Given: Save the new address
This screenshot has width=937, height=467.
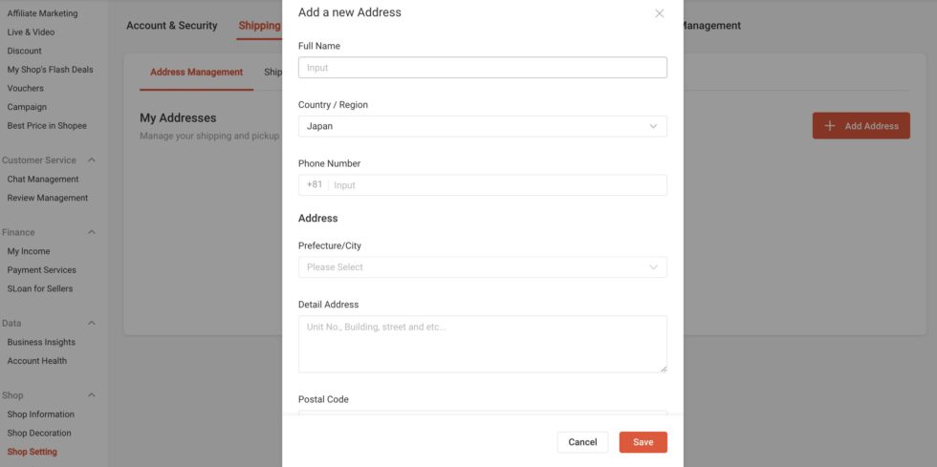Looking at the screenshot, I should click(643, 442).
